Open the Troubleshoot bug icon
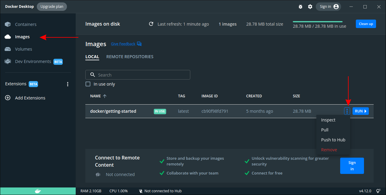386x195 pixels. 300,6
